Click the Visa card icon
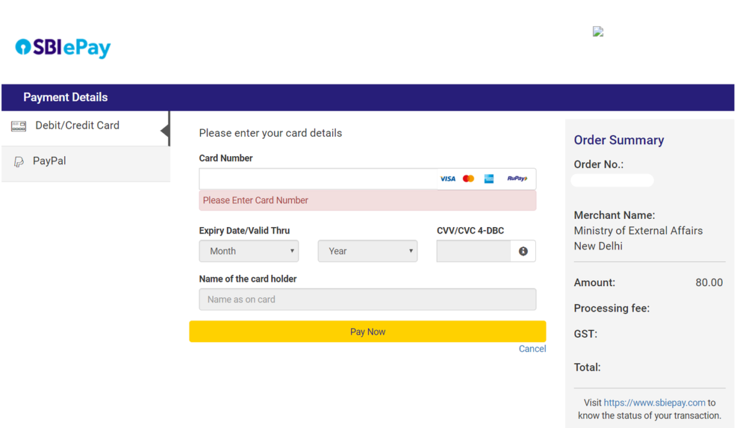 (x=447, y=178)
